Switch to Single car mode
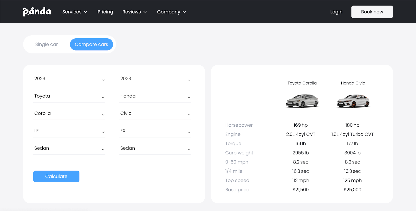416x211 pixels. pyautogui.click(x=47, y=44)
